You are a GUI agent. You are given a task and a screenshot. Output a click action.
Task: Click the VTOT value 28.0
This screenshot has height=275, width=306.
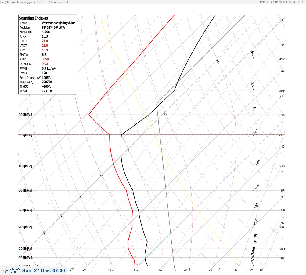(45, 46)
